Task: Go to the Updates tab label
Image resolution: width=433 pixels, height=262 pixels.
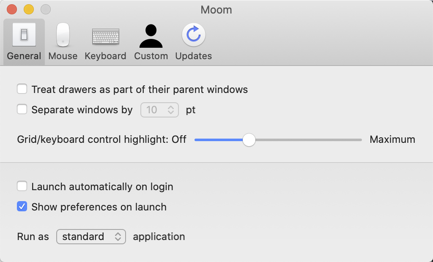Action: click(194, 56)
